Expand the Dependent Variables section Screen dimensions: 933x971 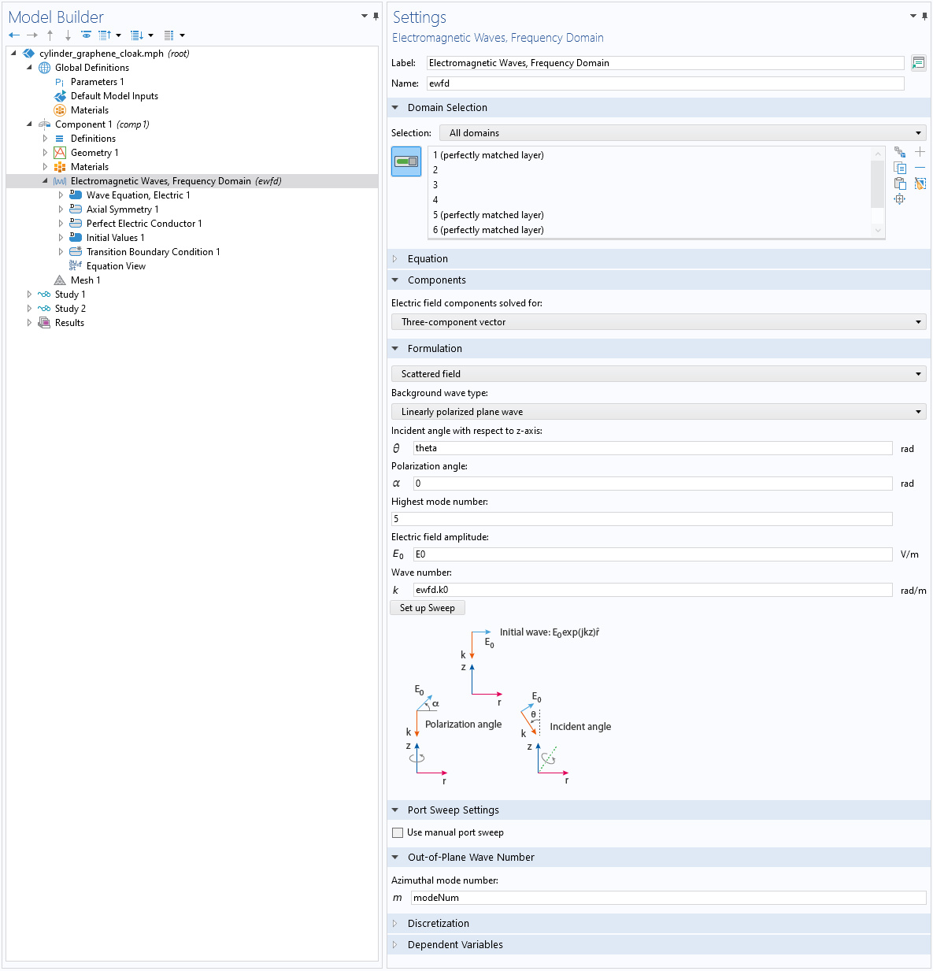click(x=395, y=945)
